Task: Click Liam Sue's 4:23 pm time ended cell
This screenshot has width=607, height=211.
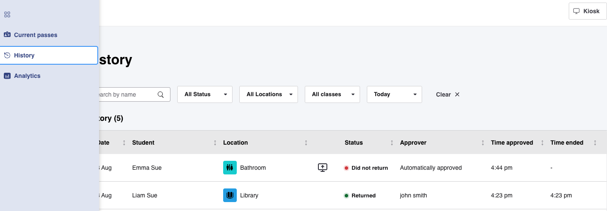Action: pos(561,195)
